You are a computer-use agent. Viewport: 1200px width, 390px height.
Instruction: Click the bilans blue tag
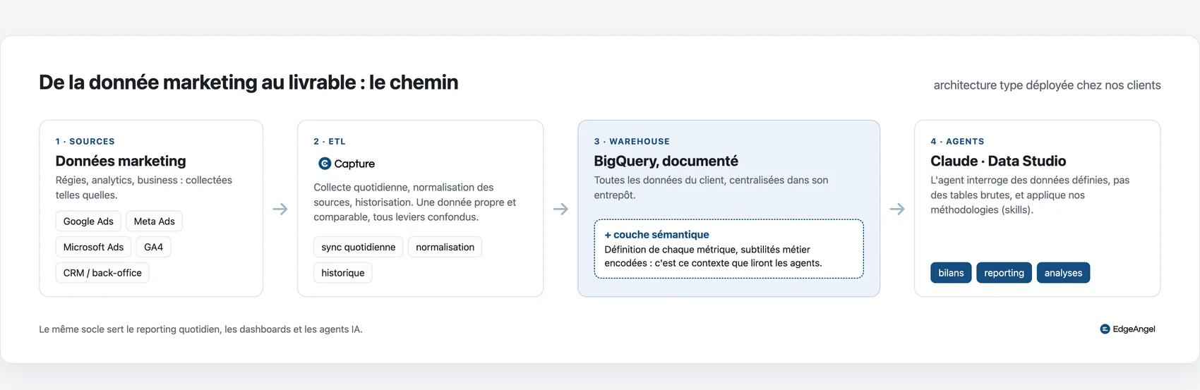point(951,273)
